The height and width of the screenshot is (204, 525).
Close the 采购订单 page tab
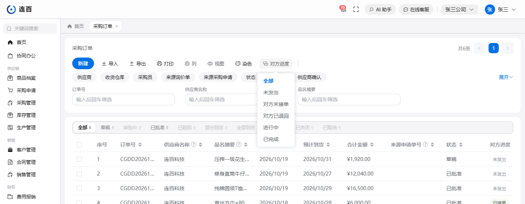[x=117, y=26]
